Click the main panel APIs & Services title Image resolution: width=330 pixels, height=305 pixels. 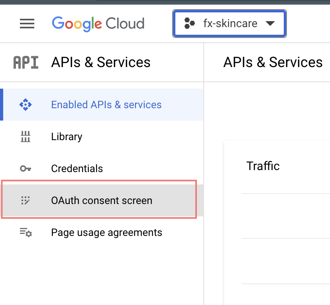[x=273, y=62]
